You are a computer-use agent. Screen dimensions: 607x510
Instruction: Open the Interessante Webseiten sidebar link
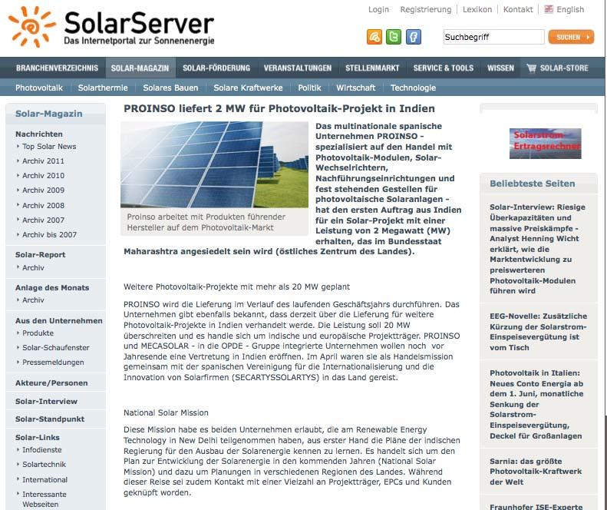(45, 499)
